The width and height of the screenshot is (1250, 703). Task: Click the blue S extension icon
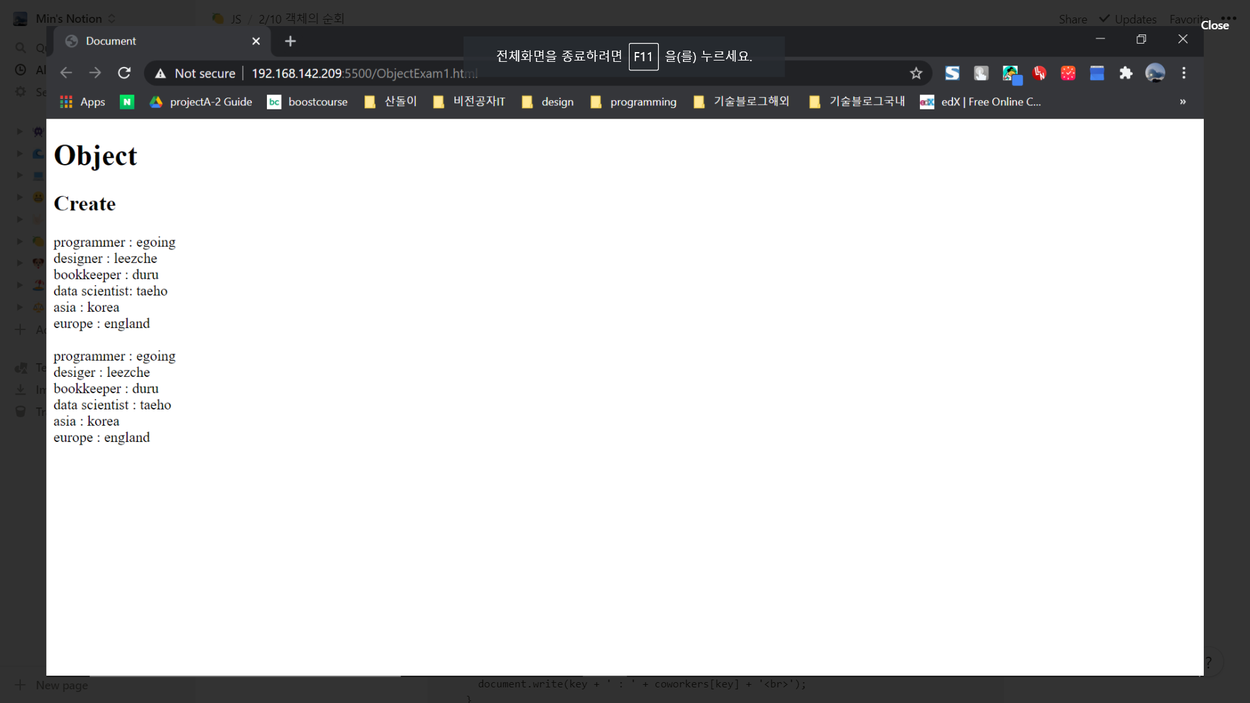pos(952,74)
